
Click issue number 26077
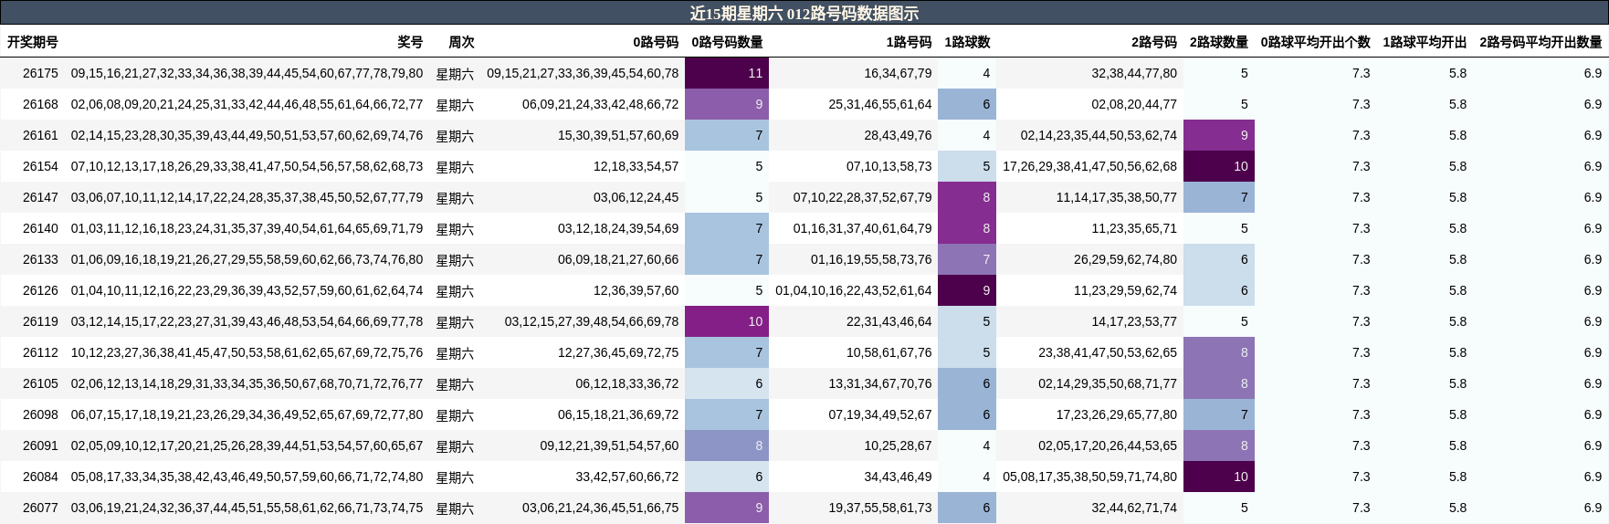[40, 508]
